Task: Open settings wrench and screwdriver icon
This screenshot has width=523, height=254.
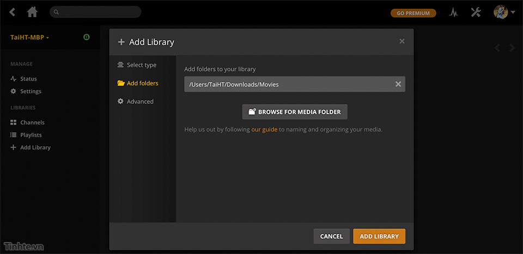Action: (476, 13)
